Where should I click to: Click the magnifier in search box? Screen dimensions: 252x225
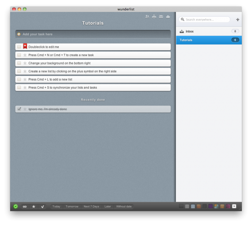183,19
